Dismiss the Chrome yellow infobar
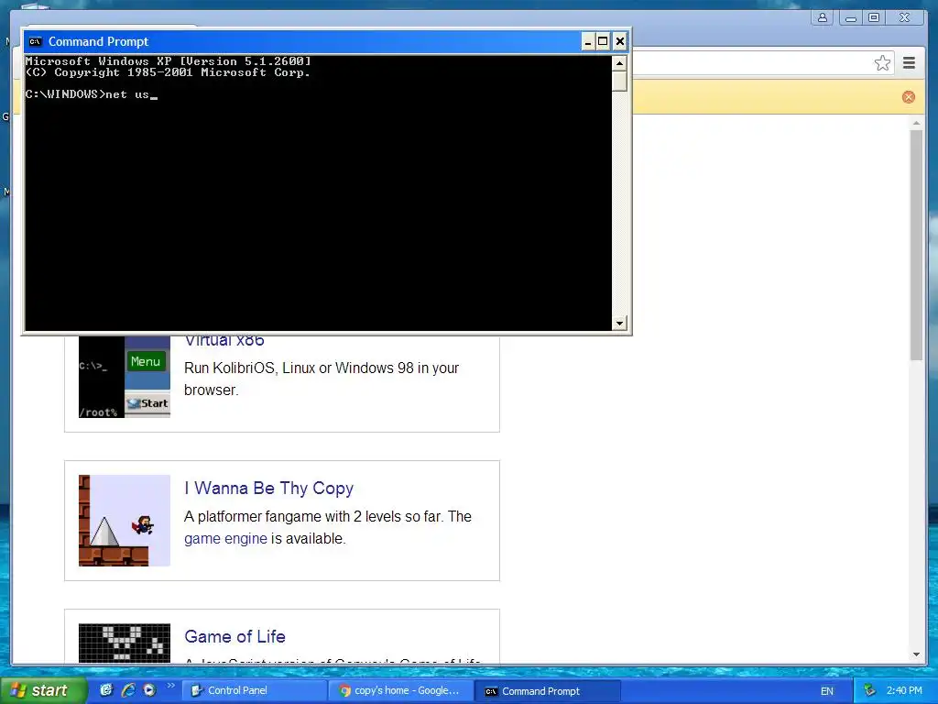Screen dimensions: 938x704 tap(908, 97)
